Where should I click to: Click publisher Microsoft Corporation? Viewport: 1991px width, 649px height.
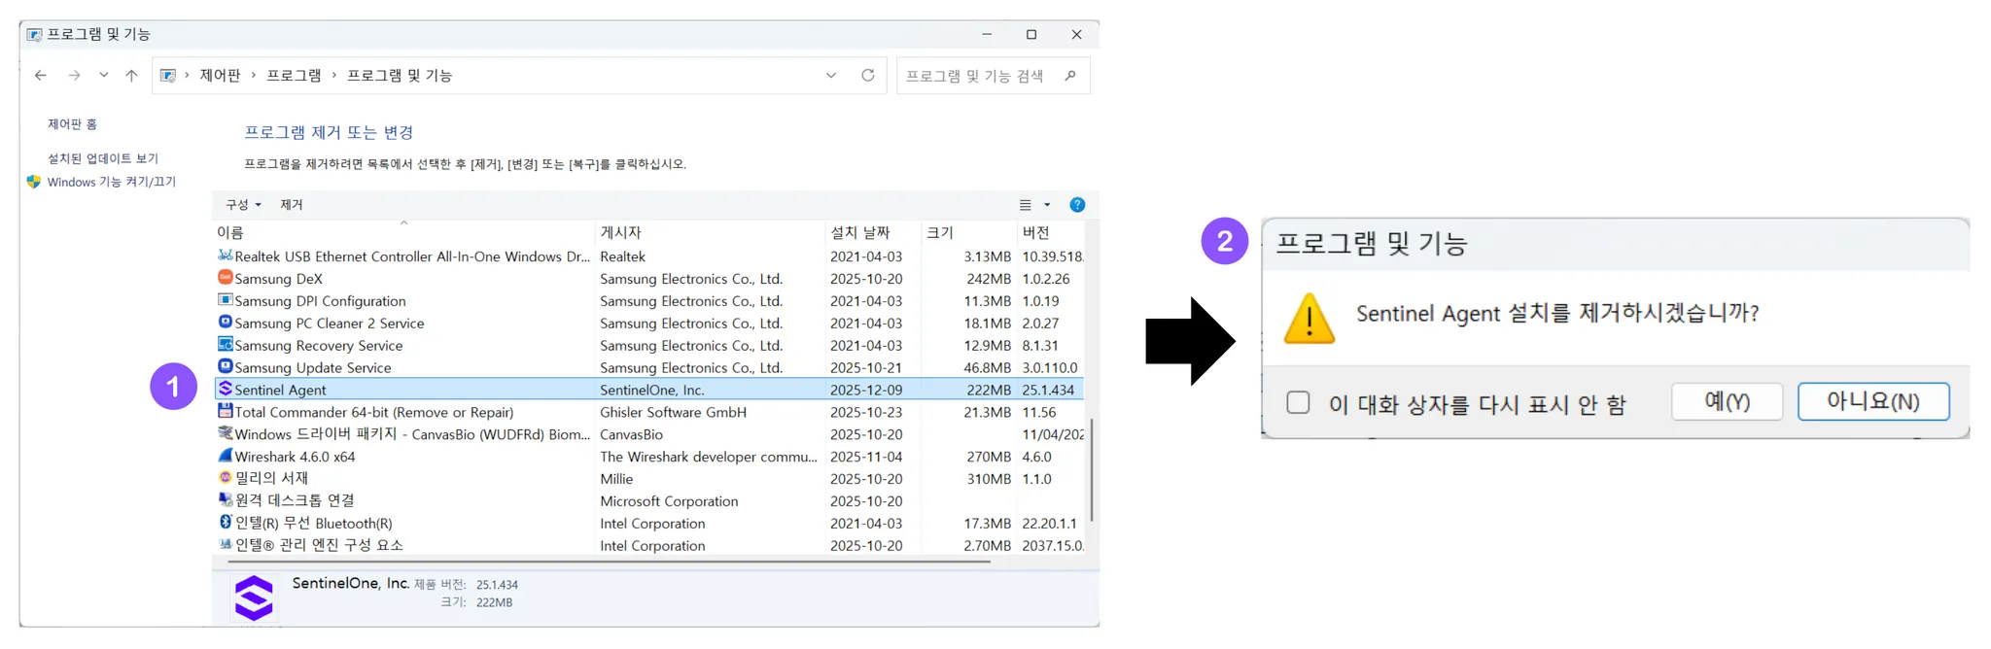pyautogui.click(x=670, y=501)
